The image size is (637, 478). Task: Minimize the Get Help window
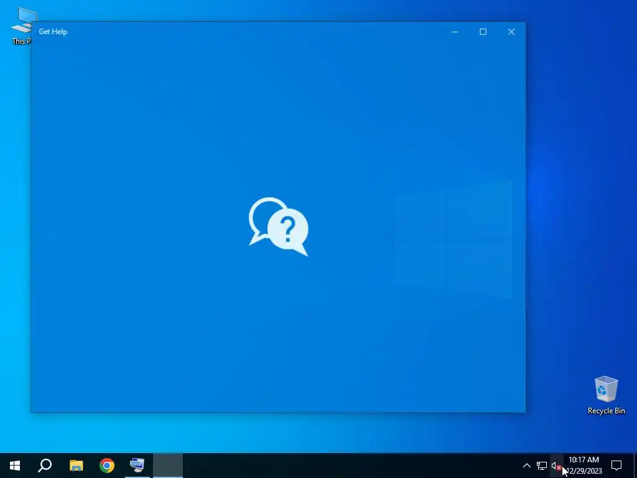pyautogui.click(x=455, y=32)
